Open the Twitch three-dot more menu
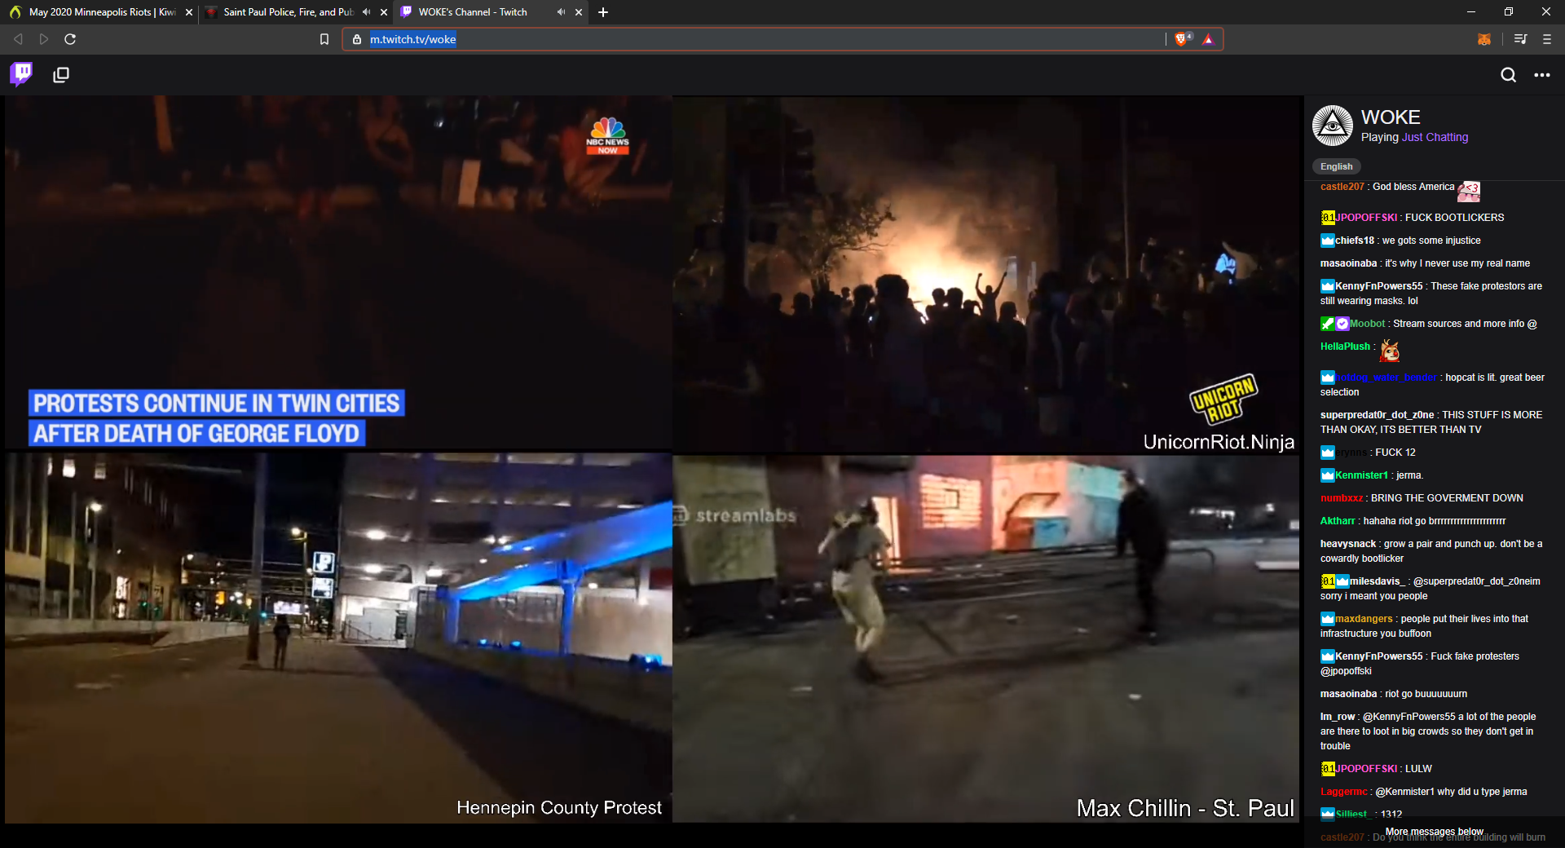The height and width of the screenshot is (848, 1565). 1542,75
